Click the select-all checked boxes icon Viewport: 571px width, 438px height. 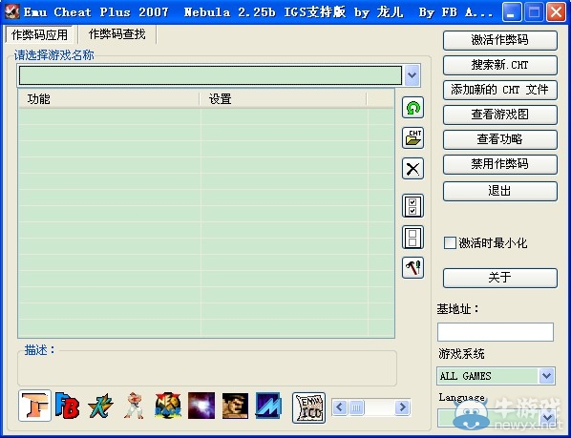[412, 206]
